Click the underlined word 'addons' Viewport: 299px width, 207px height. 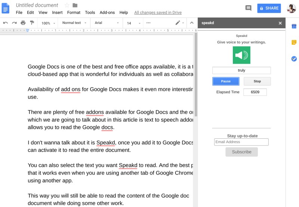[x=95, y=112]
